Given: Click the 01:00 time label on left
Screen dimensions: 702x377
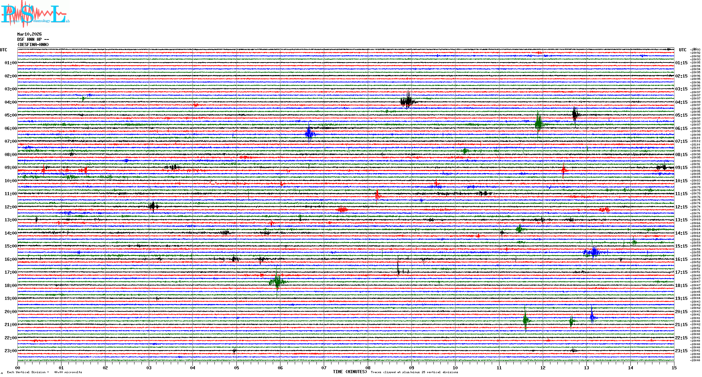Looking at the screenshot, I should [x=10, y=63].
